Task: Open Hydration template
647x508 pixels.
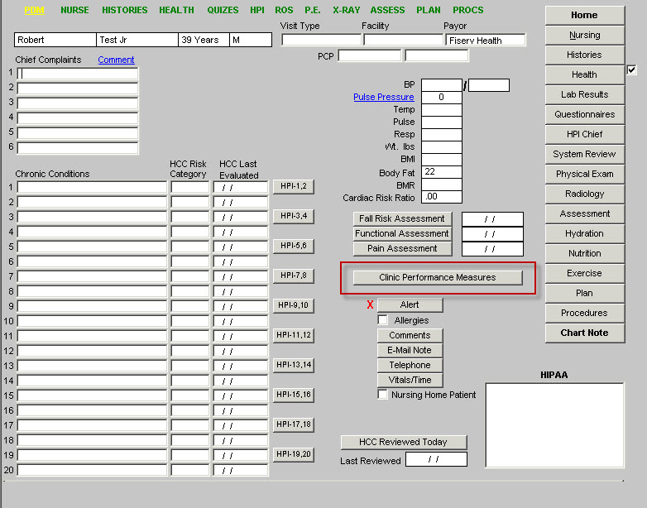Action: (584, 233)
